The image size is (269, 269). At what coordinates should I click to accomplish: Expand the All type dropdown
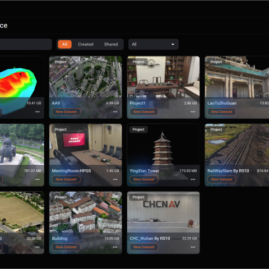pos(154,44)
